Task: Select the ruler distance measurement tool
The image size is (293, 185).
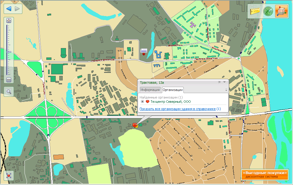Action: pyautogui.click(x=256, y=11)
